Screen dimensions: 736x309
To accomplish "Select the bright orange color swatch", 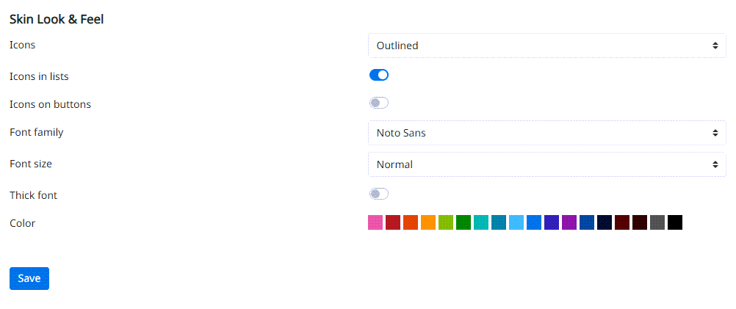I will pyautogui.click(x=428, y=222).
